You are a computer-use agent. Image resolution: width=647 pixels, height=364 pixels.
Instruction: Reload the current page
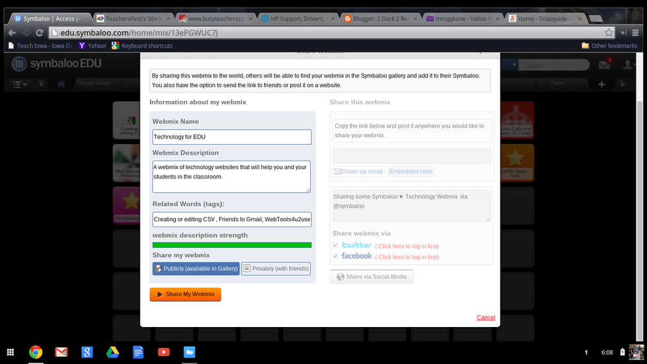point(40,32)
